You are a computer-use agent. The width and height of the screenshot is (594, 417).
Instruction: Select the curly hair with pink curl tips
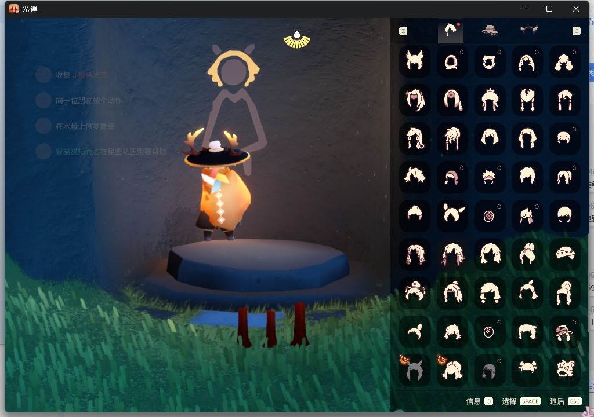coord(414,254)
